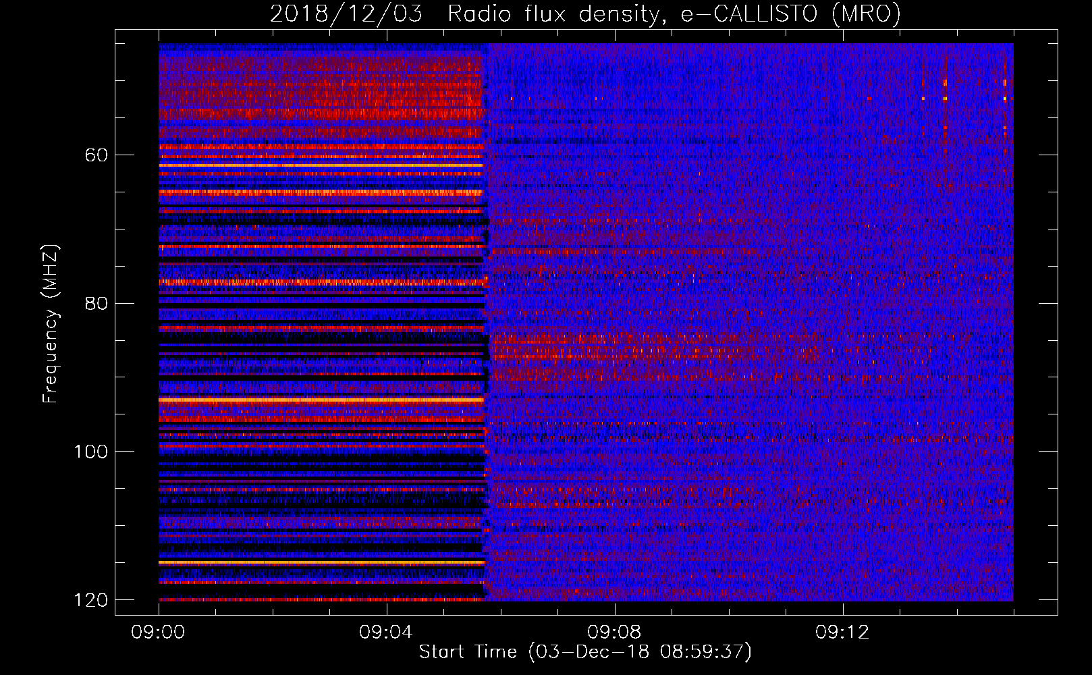This screenshot has height=675, width=1092.
Task: Click the 'Start Time (03-Dec-18 08:59:37)' label
Action: [x=585, y=652]
